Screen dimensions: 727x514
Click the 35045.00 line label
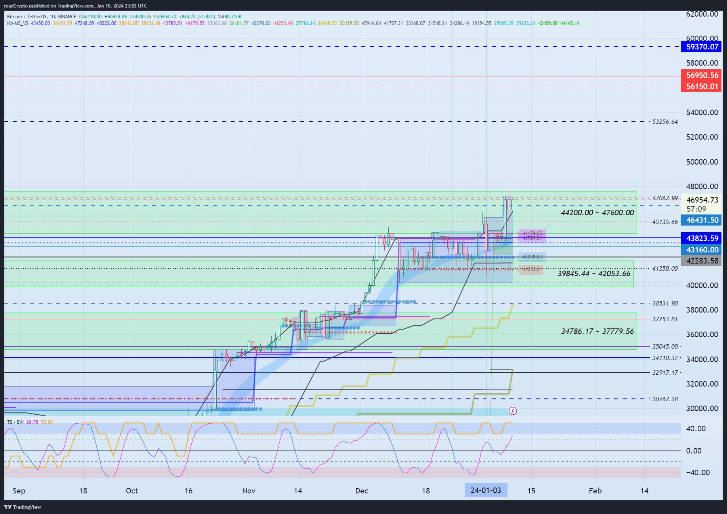[665, 346]
